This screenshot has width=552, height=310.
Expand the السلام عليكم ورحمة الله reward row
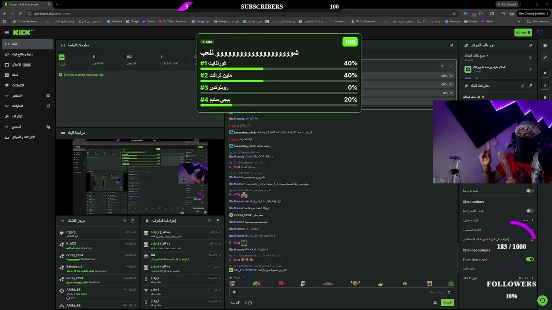click(498, 69)
